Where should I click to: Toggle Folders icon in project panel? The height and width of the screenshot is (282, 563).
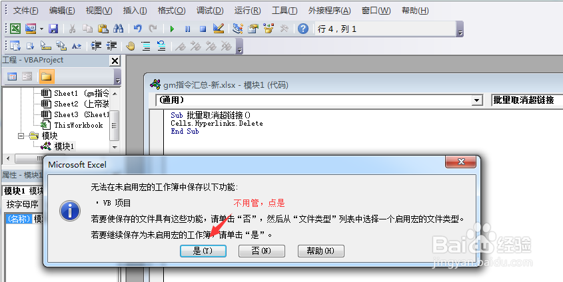click(47, 76)
